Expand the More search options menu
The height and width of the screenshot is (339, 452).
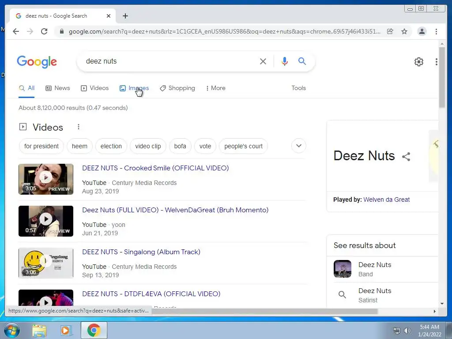(x=215, y=88)
